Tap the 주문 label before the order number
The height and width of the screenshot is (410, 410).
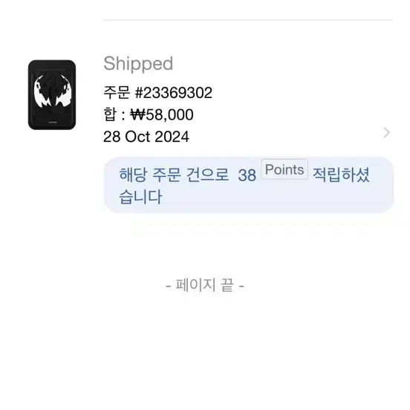[117, 93]
